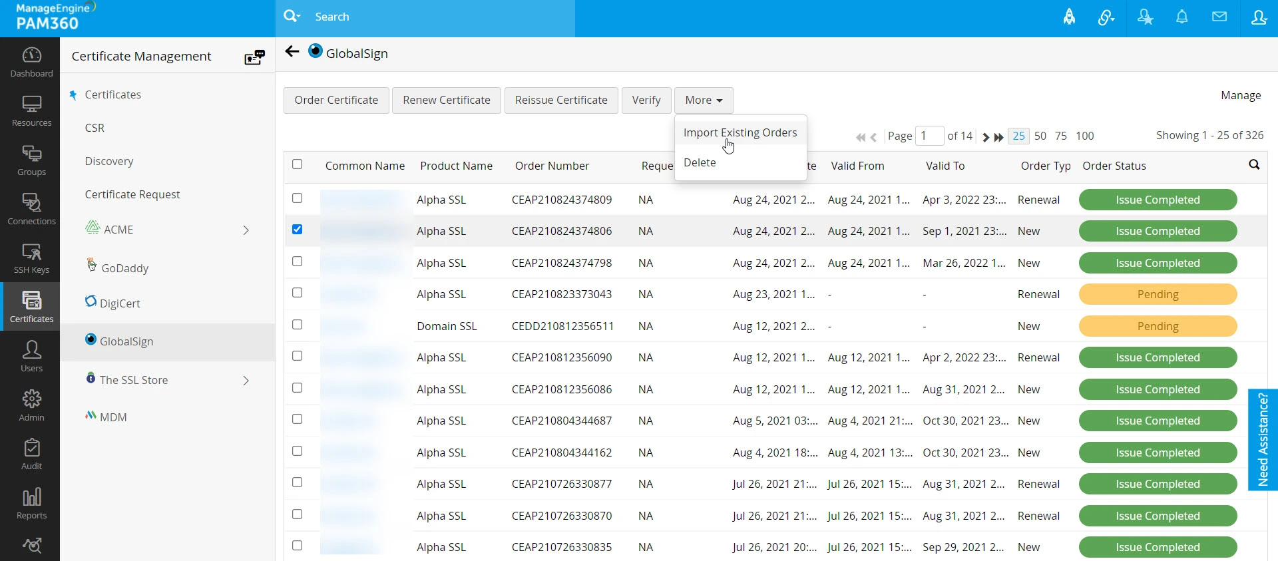This screenshot has width=1278, height=561.
Task: Check the Domain SSL order row checkbox
Action: click(298, 325)
